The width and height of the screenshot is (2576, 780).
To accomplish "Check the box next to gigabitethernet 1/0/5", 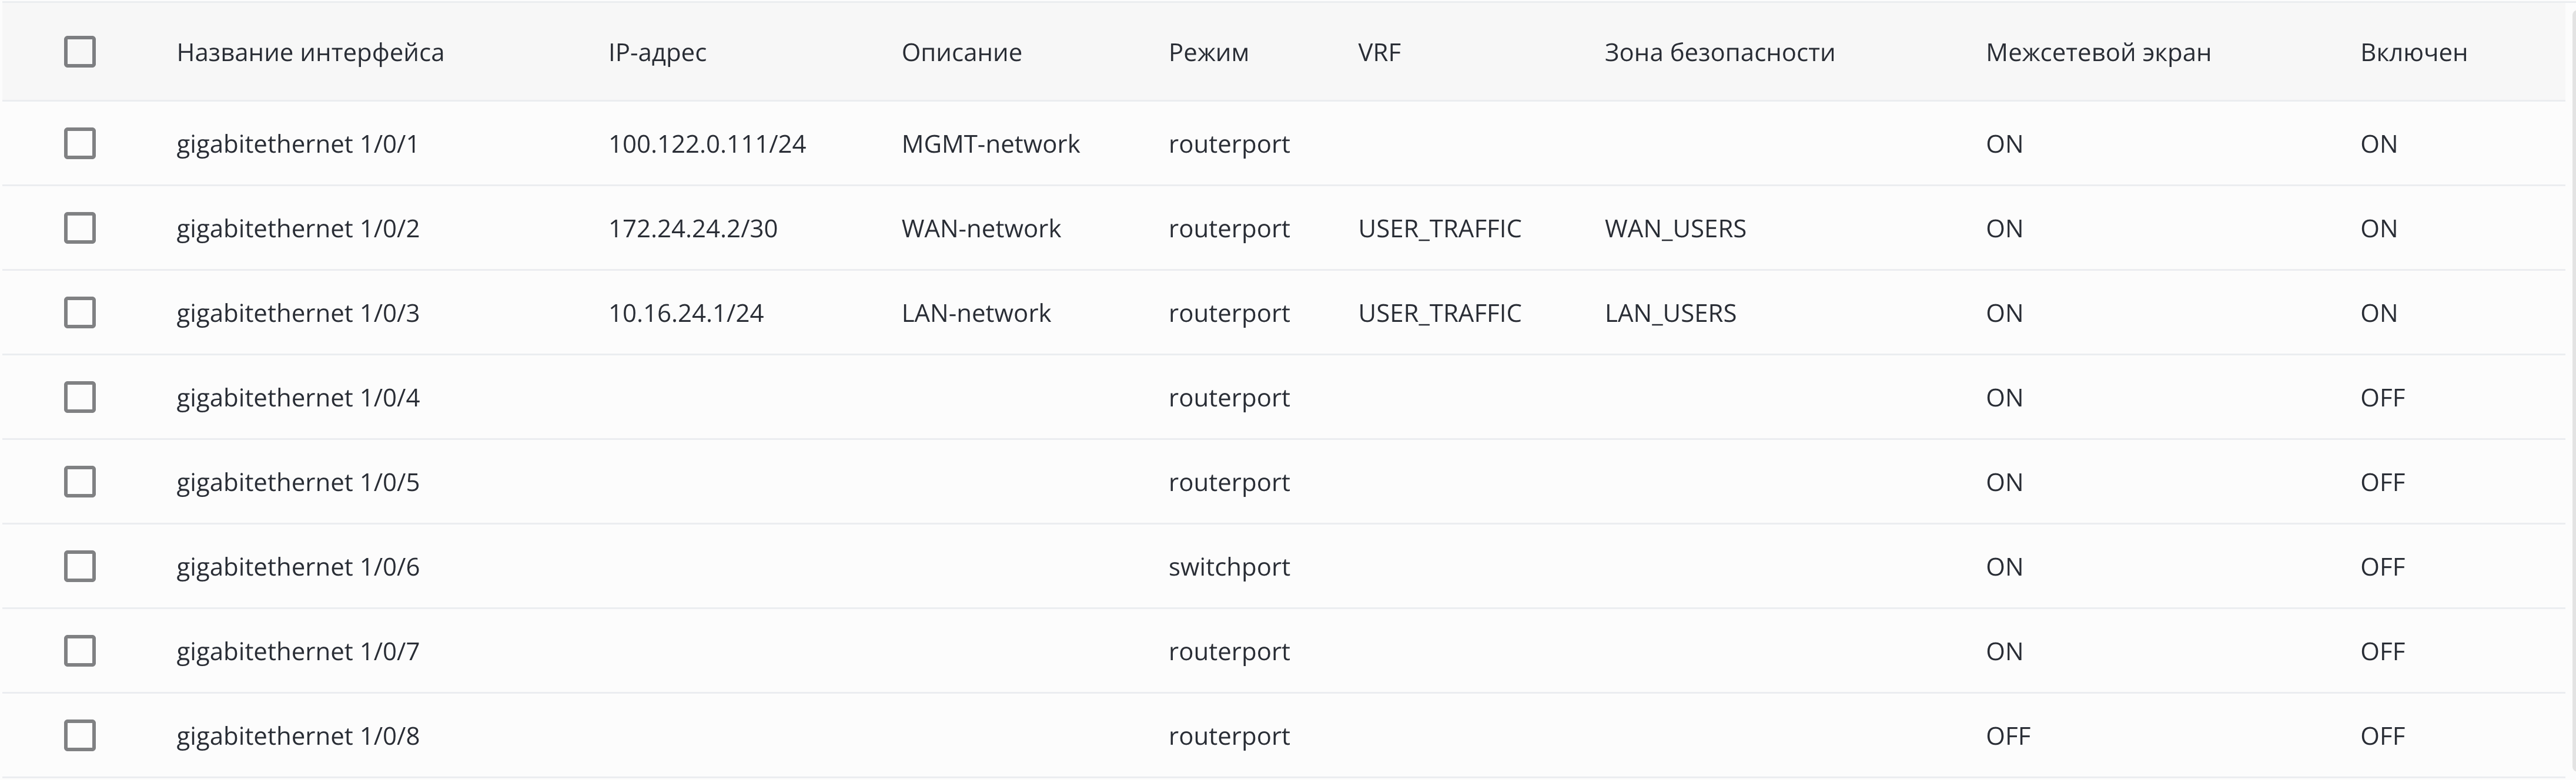I will (80, 482).
